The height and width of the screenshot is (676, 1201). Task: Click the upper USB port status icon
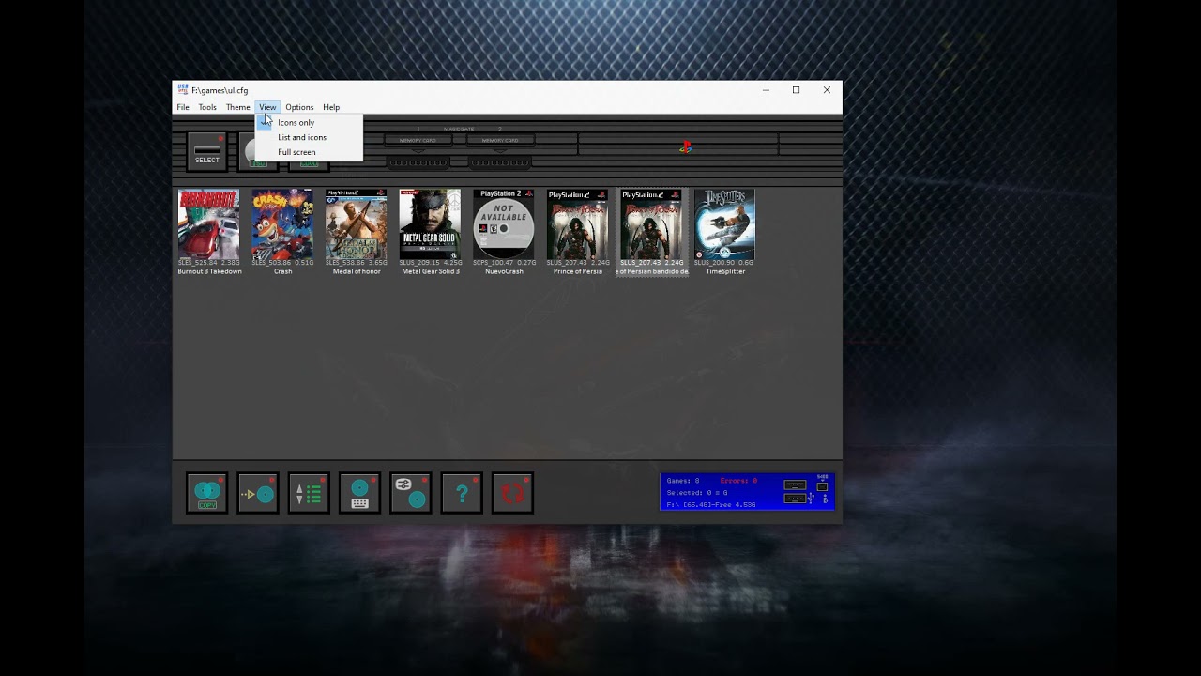click(x=795, y=485)
